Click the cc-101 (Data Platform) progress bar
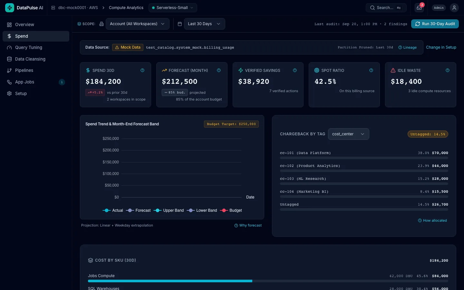 (364, 158)
